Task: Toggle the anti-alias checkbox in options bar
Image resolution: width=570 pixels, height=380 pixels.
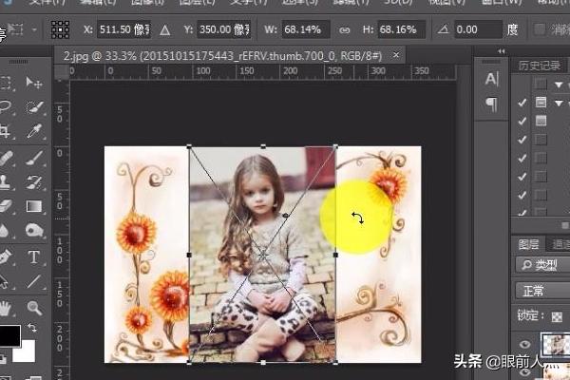Action: pyautogui.click(x=540, y=29)
